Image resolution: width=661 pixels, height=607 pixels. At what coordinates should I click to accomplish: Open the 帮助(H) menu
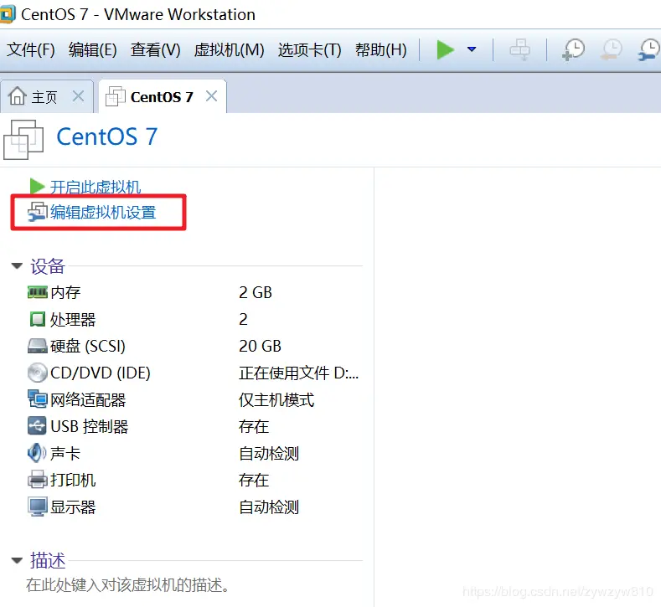tap(380, 50)
